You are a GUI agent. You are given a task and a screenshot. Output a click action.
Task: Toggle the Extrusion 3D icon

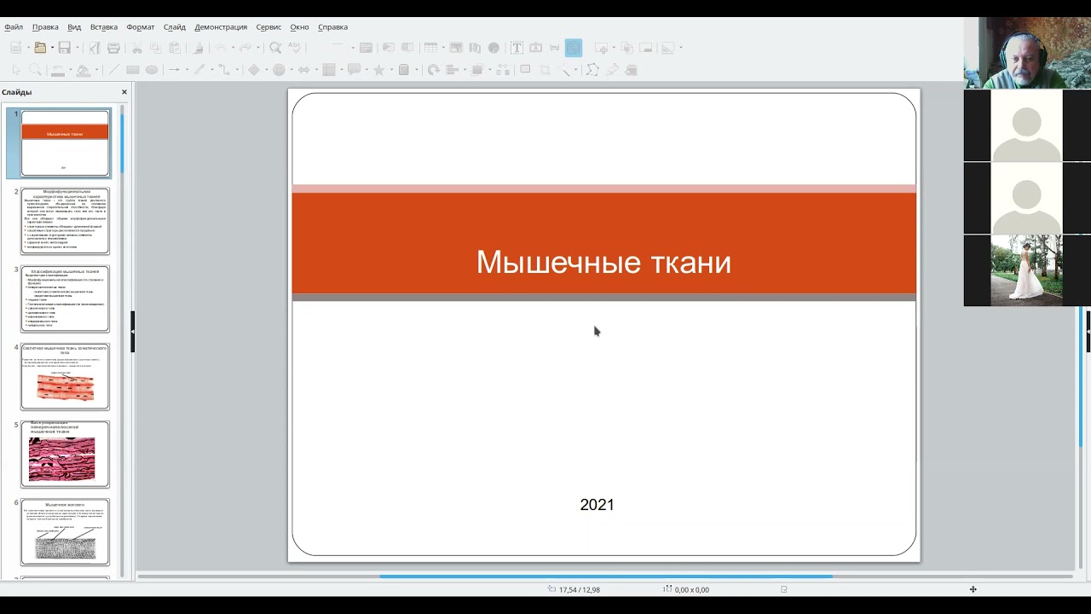[632, 70]
